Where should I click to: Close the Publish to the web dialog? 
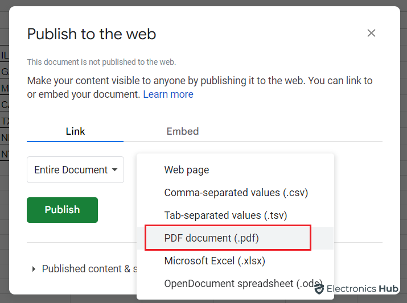(371, 33)
